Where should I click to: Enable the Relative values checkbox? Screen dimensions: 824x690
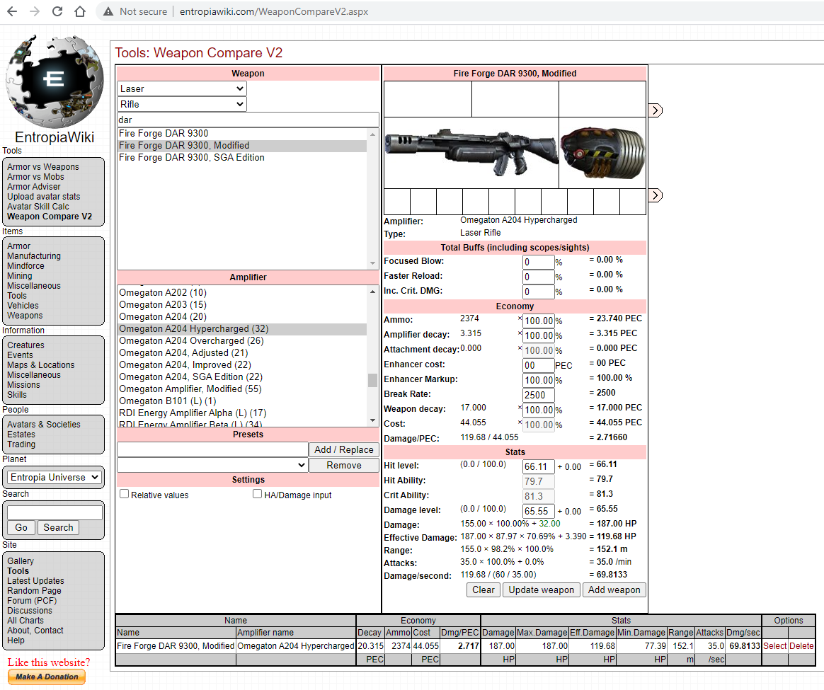125,494
